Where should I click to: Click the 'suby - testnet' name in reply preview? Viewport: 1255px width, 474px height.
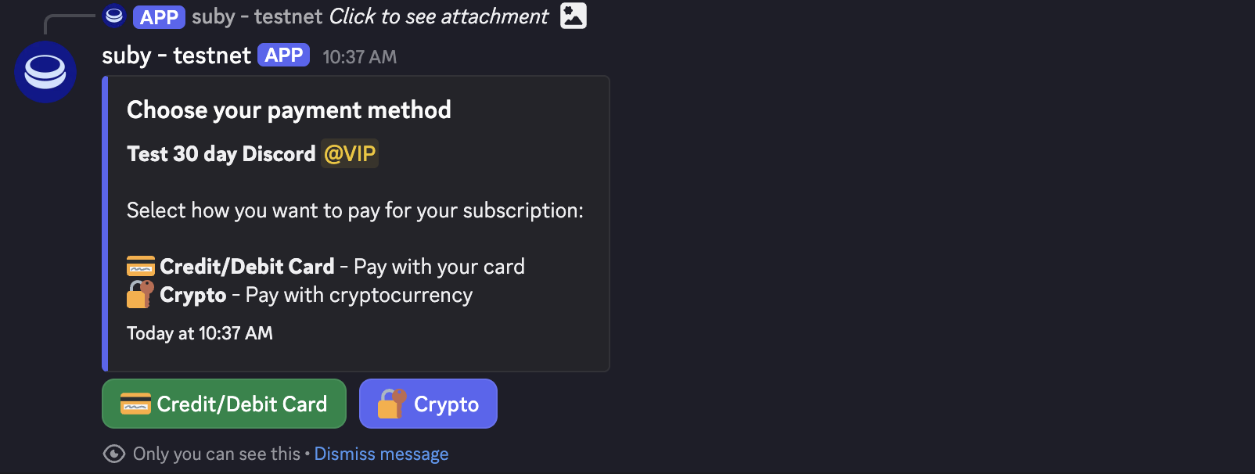[x=257, y=16]
